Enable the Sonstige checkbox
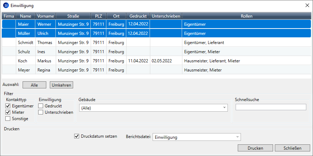Screen dimensions: 313x156 pos(8,119)
